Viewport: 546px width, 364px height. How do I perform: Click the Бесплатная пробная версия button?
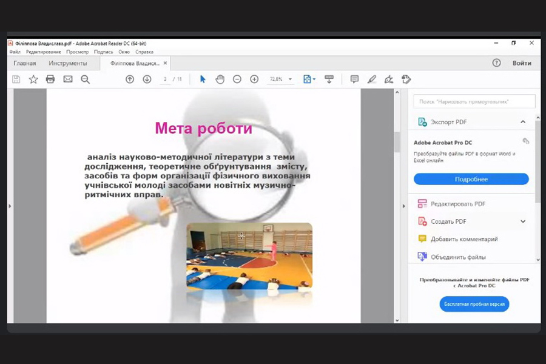[x=474, y=304]
